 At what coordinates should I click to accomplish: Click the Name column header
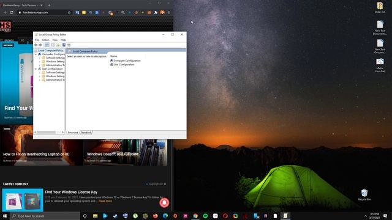coord(113,56)
